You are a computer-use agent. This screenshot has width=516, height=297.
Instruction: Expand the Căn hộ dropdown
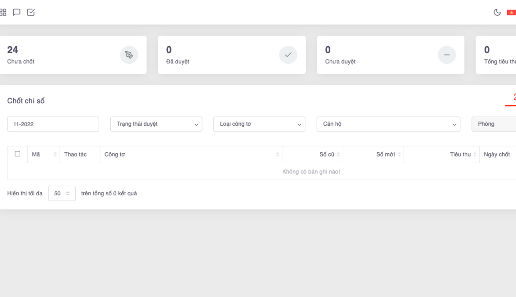(x=388, y=124)
